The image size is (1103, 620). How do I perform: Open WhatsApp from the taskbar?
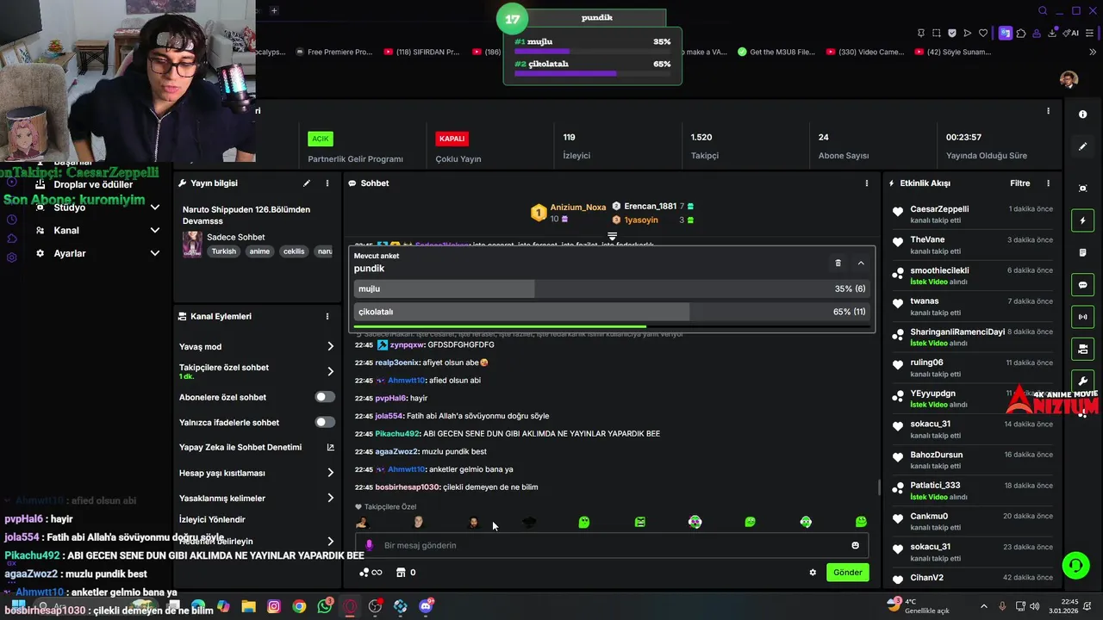(x=324, y=606)
